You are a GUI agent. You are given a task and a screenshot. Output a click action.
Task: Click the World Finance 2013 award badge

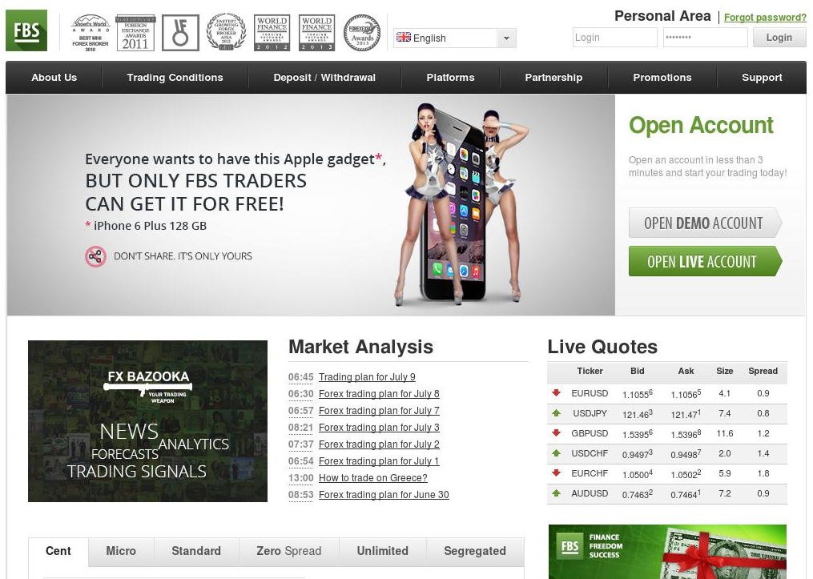[x=317, y=33]
